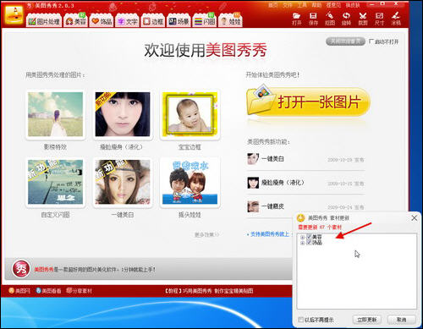Open the 文件 menu in title bar
The image size is (423, 329).
(x=288, y=5)
